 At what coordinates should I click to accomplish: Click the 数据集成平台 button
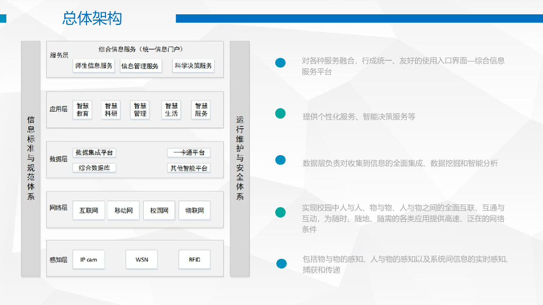click(x=94, y=152)
